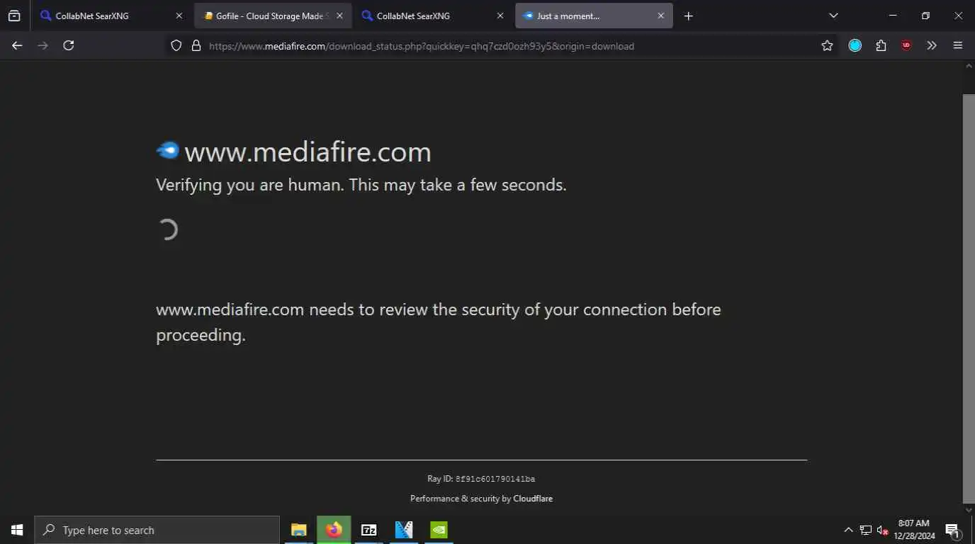Open the blue slashed taskbar app

pyautogui.click(x=404, y=530)
